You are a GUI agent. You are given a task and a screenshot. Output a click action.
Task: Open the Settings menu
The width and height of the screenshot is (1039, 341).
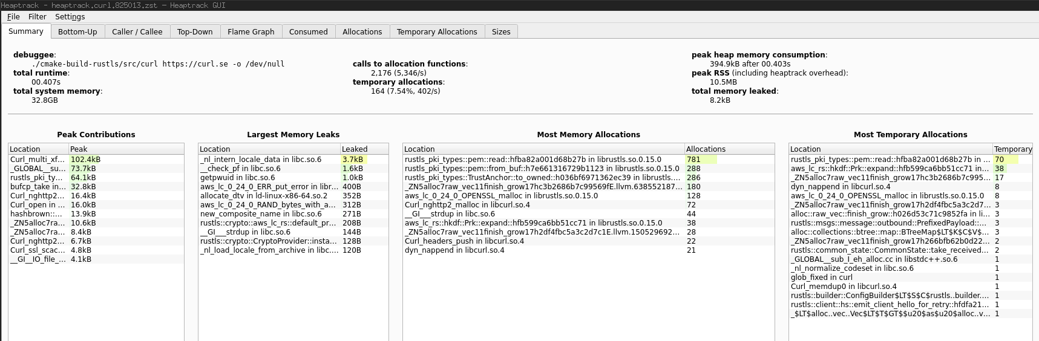pyautogui.click(x=70, y=17)
